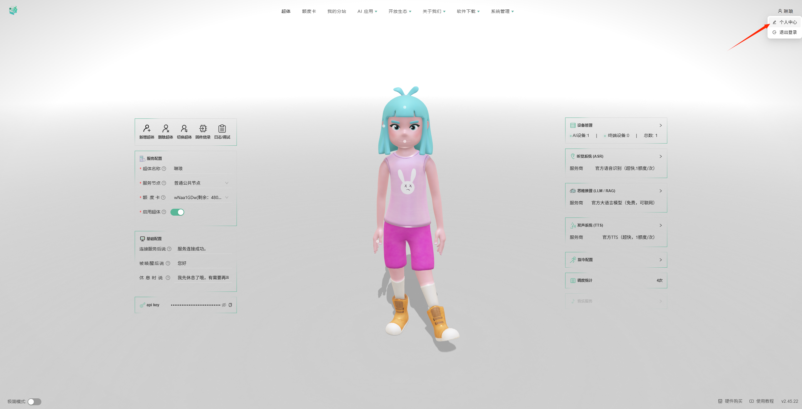Open the 服务节点 dropdown
802x409 pixels.
[x=201, y=183]
